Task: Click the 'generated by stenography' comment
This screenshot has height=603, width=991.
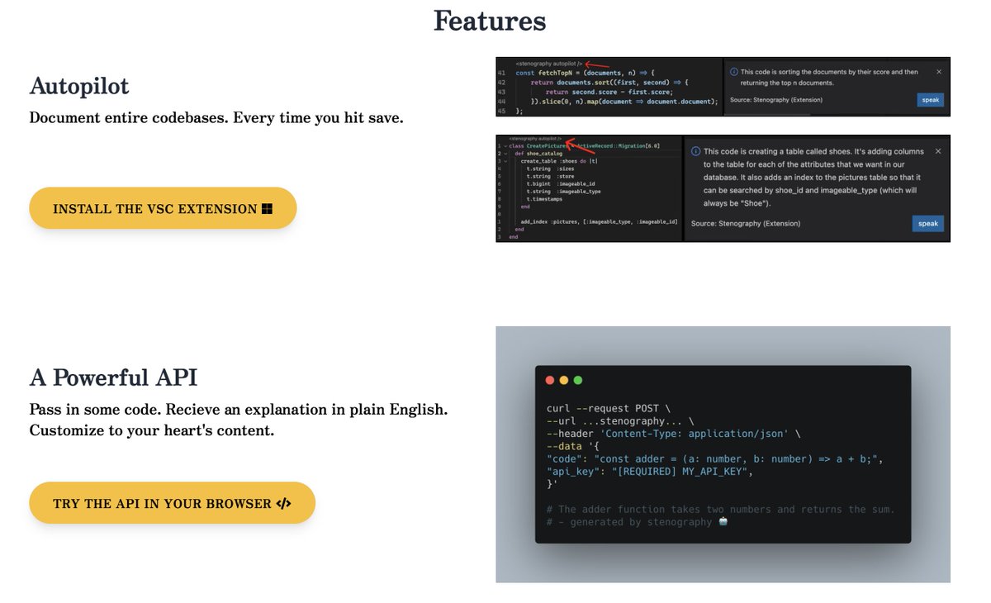Action: [x=637, y=522]
